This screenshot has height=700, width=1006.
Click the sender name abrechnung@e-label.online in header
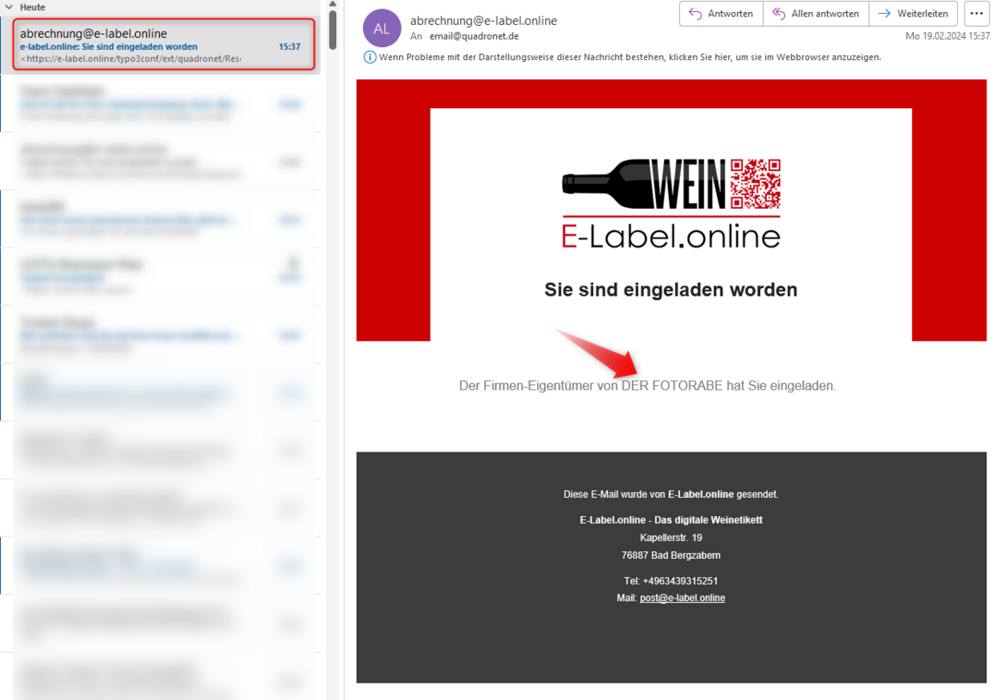point(484,21)
